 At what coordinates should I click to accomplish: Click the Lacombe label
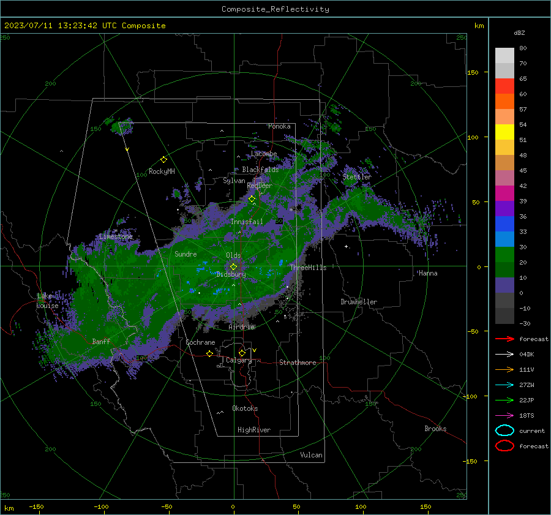pyautogui.click(x=264, y=154)
